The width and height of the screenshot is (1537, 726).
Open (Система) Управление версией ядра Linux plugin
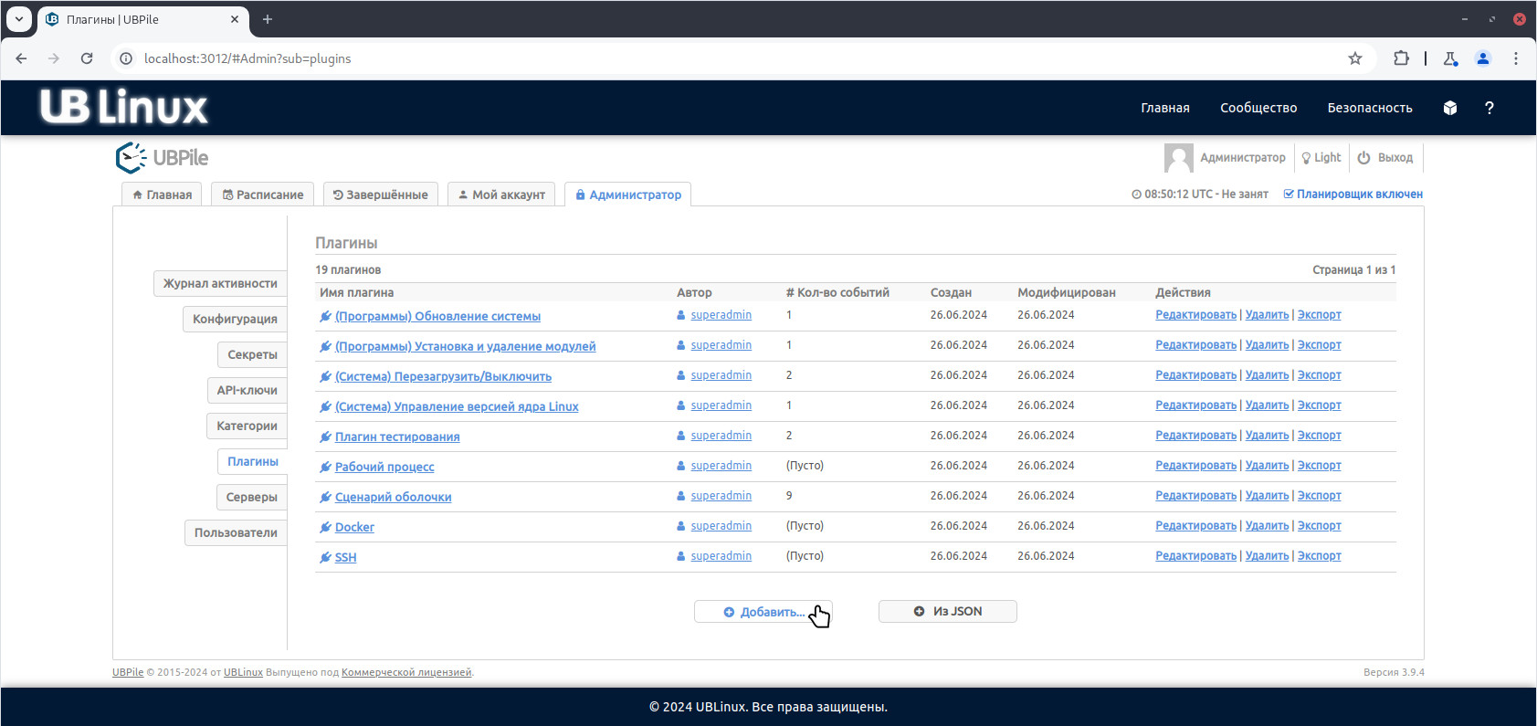point(457,406)
